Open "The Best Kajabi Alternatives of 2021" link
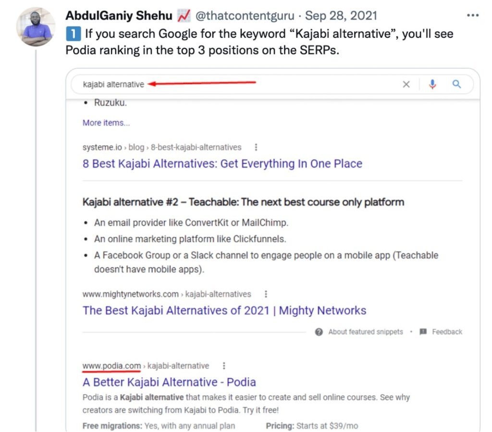This screenshot has width=492, height=432. (224, 310)
